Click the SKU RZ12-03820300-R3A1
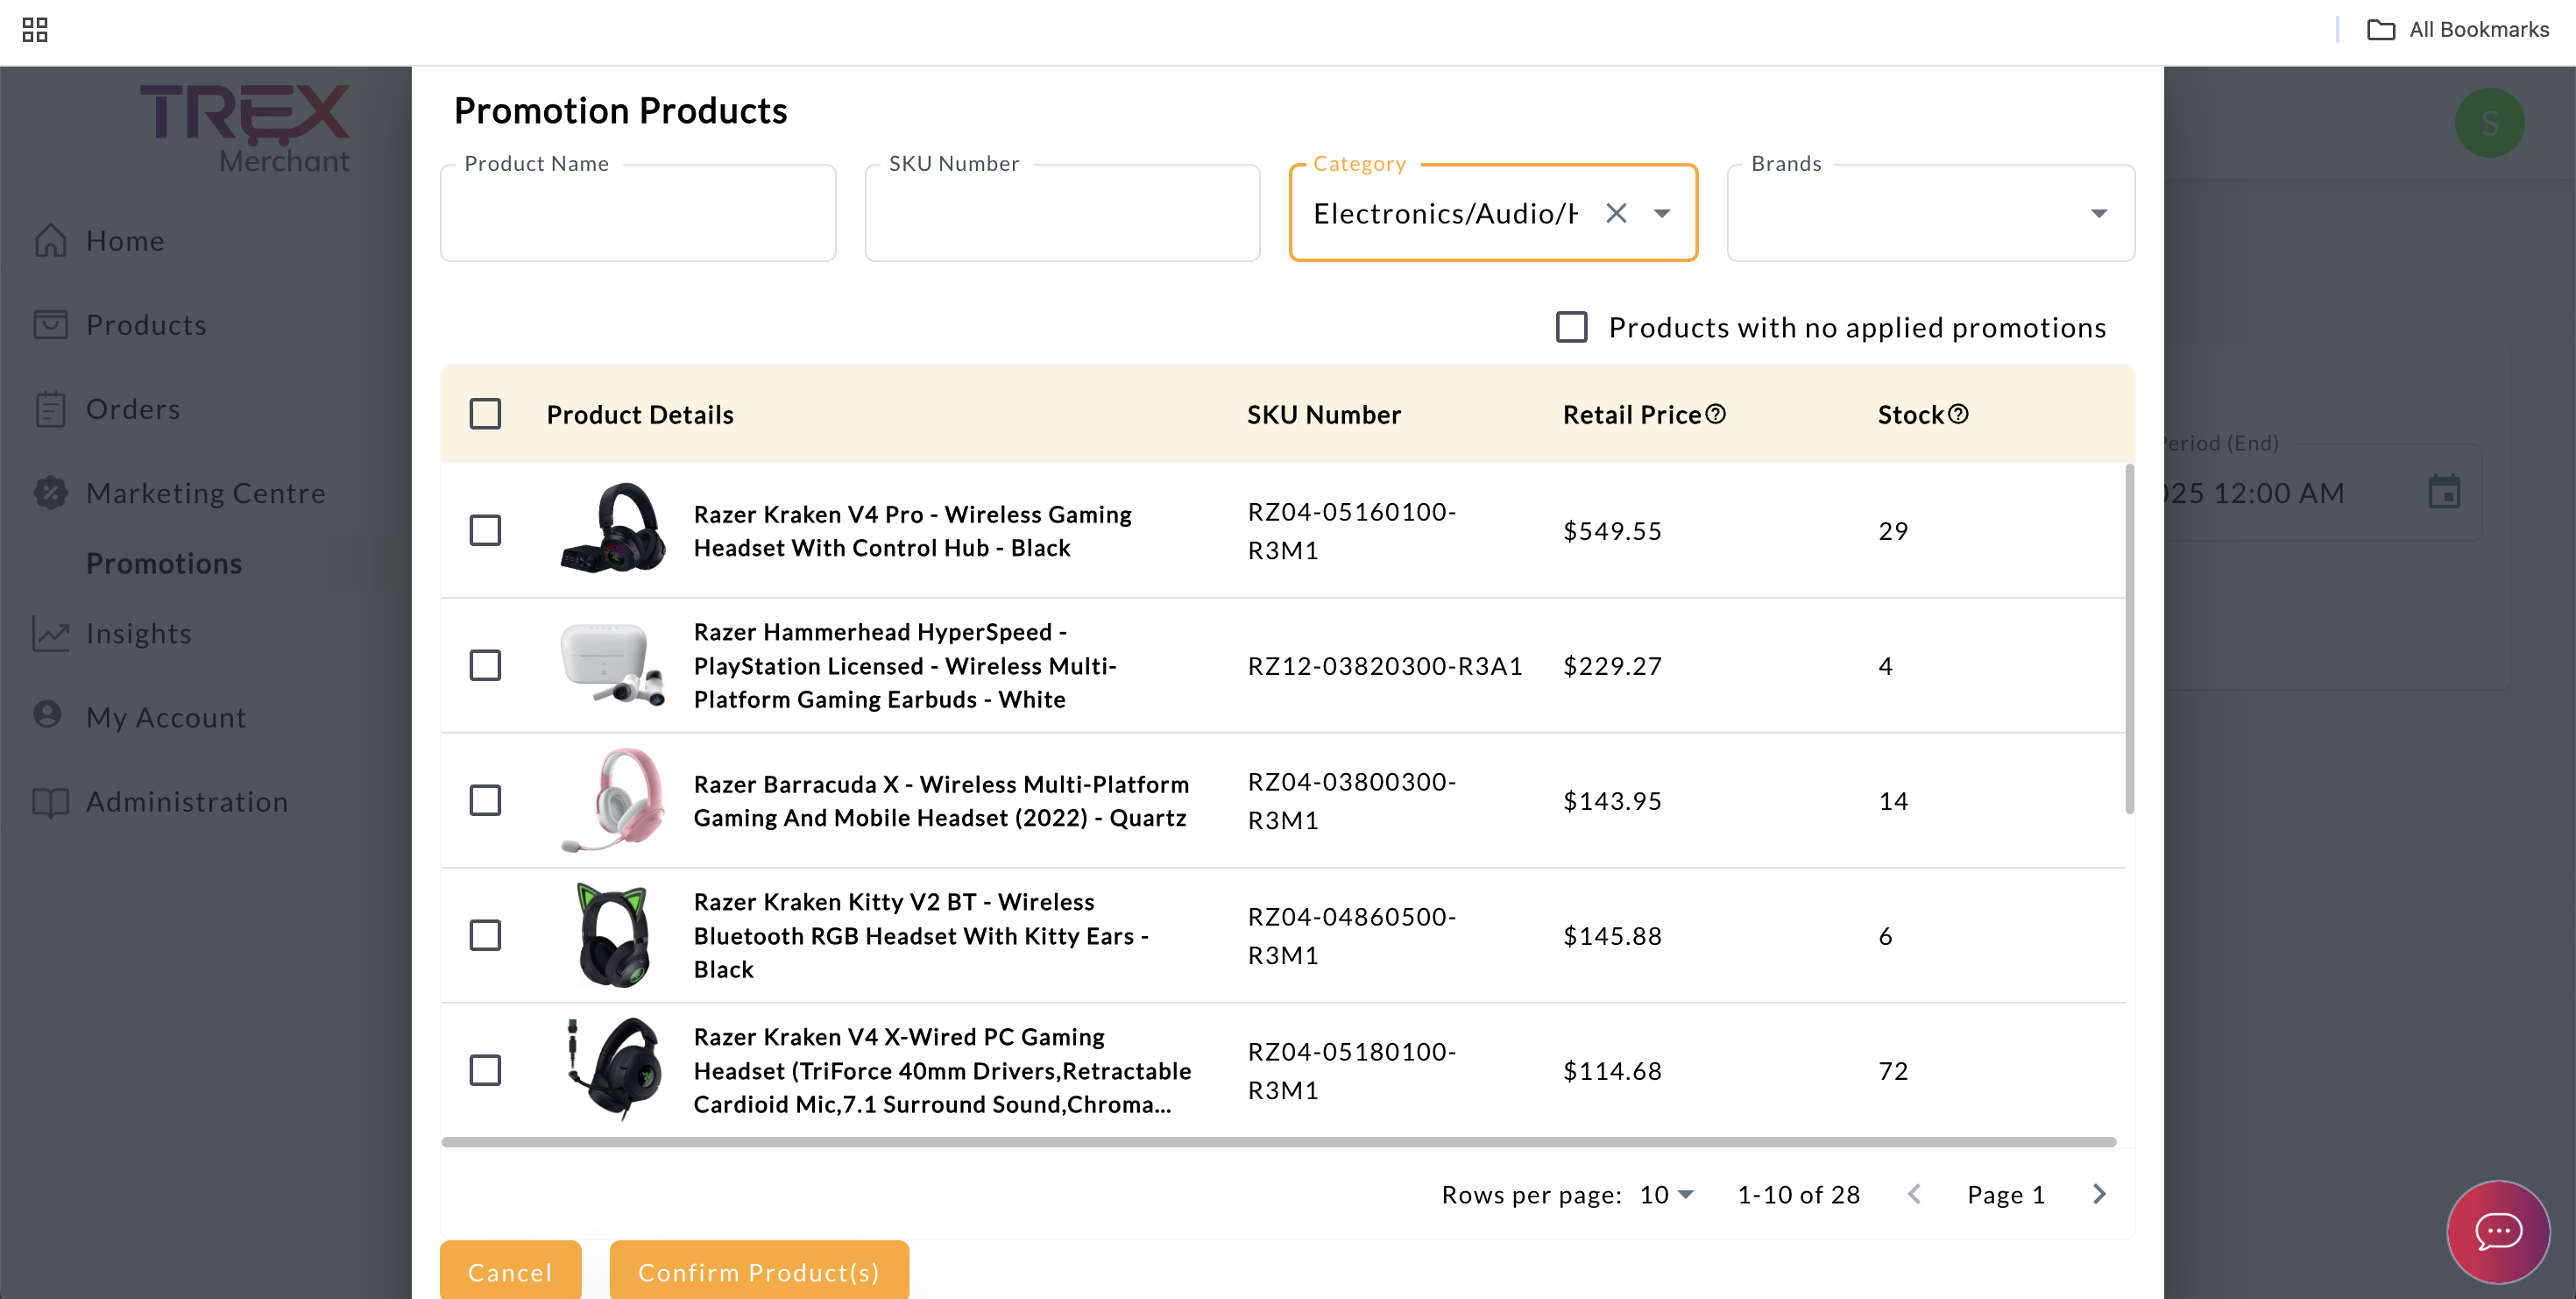 coord(1385,666)
